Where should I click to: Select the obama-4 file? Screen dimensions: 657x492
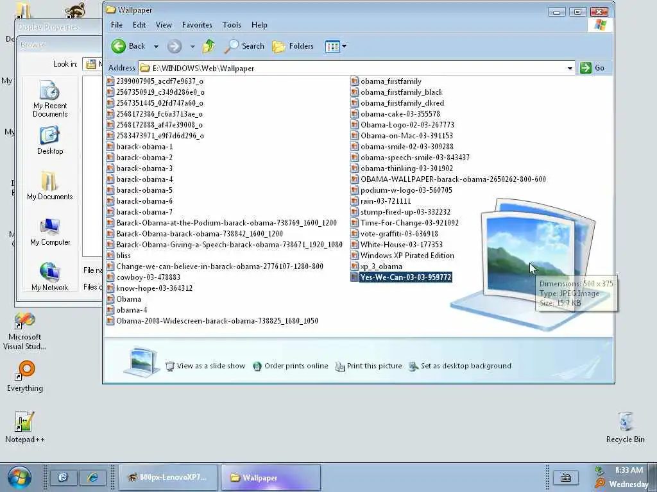(126, 309)
